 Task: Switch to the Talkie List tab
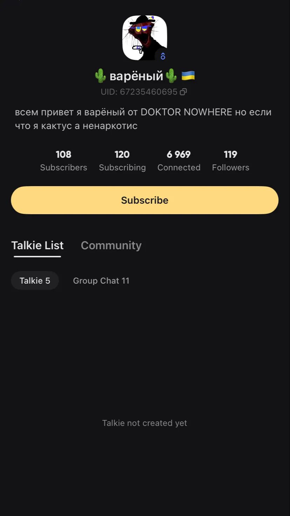click(x=37, y=245)
